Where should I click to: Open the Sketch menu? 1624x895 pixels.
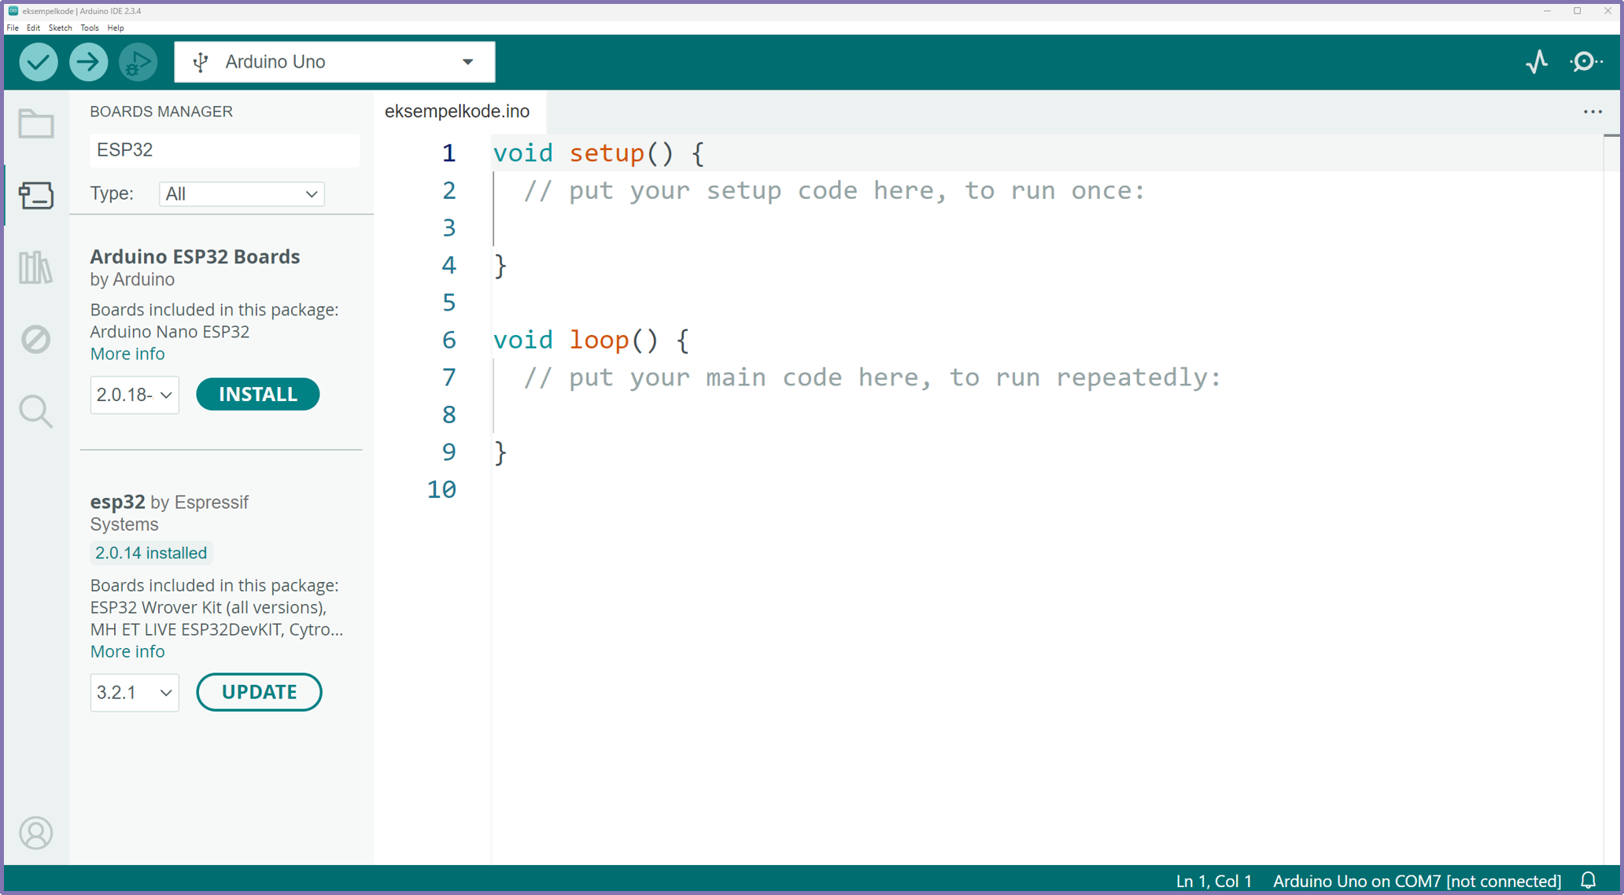(60, 28)
